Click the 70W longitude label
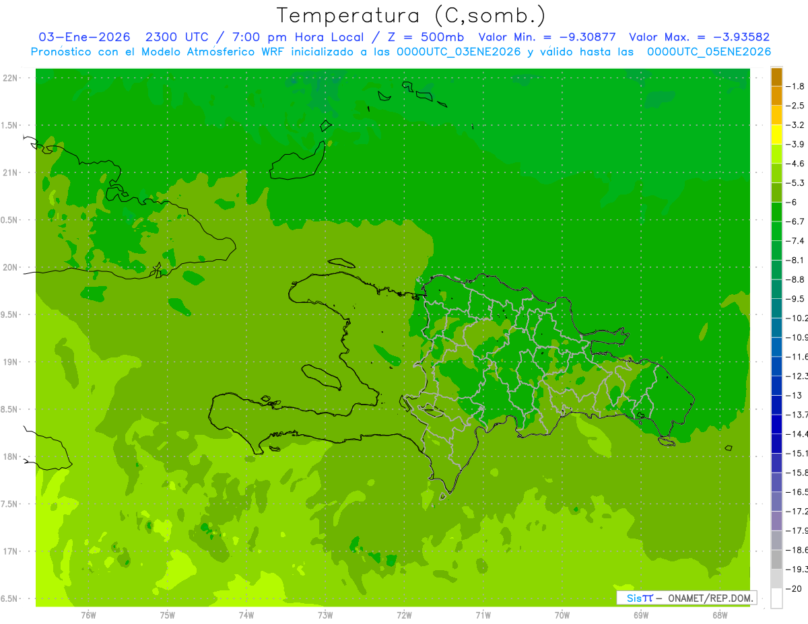The image size is (808, 624). point(562,615)
